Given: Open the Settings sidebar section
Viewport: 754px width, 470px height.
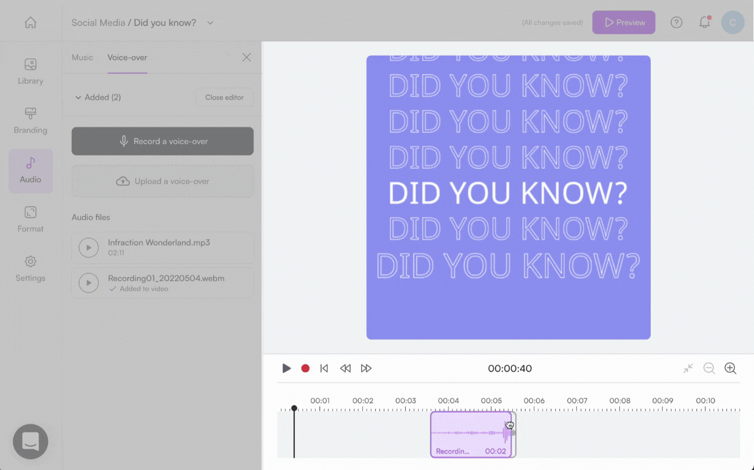Looking at the screenshot, I should point(30,269).
